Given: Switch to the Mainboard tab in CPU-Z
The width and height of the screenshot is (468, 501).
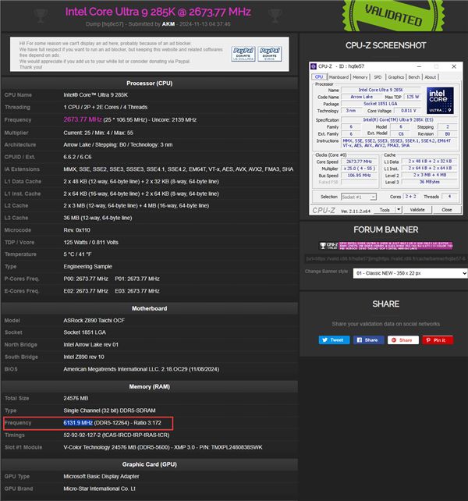Looking at the screenshot, I should [339, 77].
